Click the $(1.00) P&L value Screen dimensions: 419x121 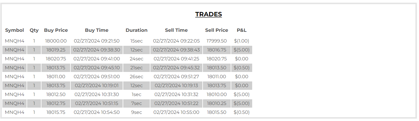pyautogui.click(x=242, y=41)
